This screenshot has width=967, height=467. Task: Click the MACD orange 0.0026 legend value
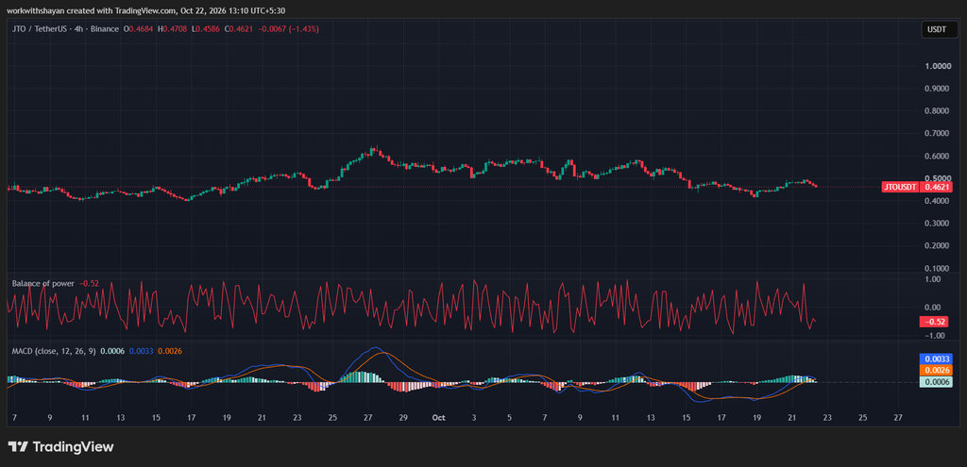coord(170,351)
